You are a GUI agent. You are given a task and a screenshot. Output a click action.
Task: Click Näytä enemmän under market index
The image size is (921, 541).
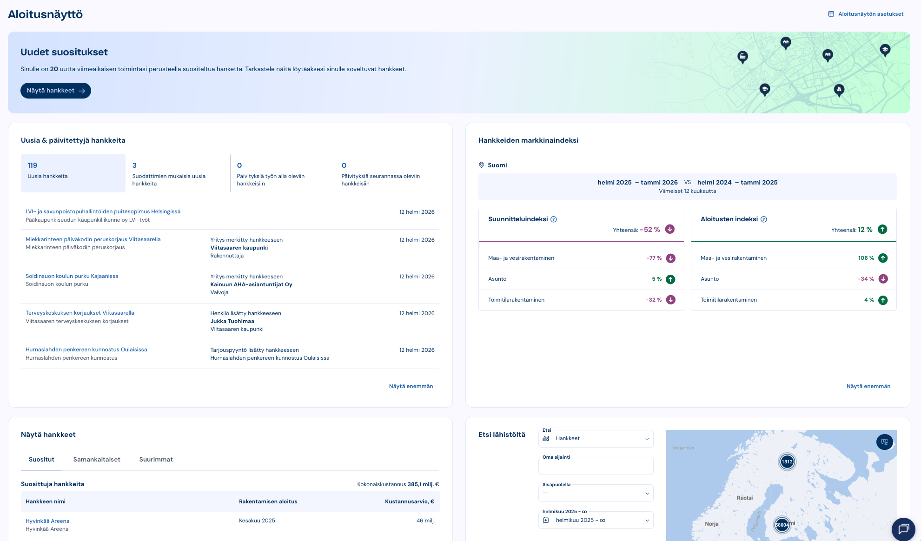[x=868, y=386]
